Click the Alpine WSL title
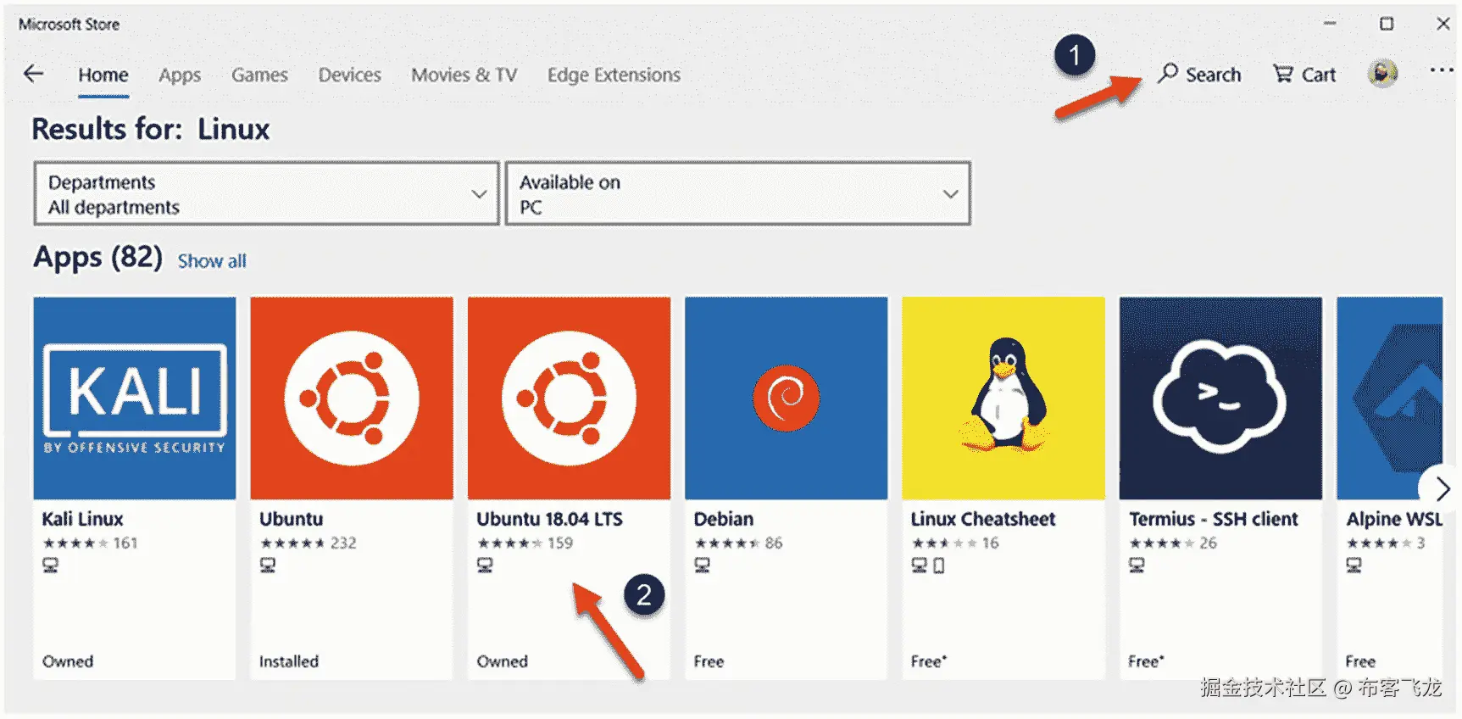 coord(1393,519)
